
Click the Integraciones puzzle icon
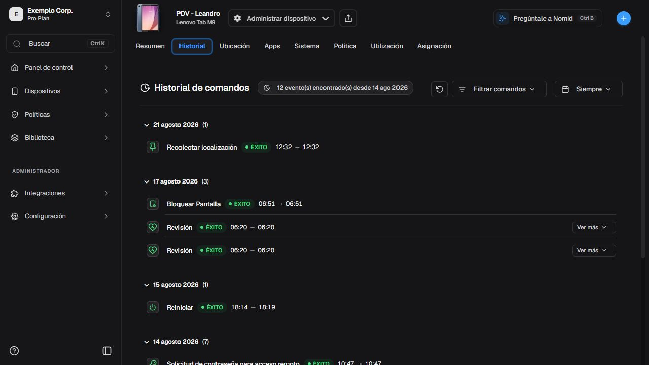(x=15, y=193)
